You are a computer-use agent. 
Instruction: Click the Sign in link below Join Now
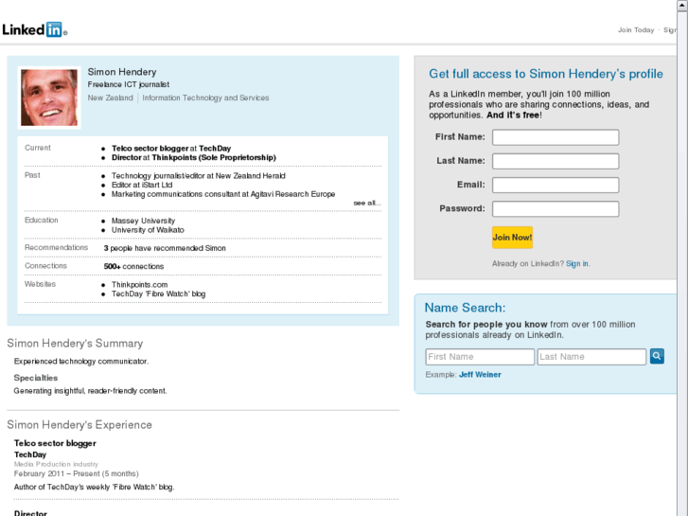[x=577, y=263]
